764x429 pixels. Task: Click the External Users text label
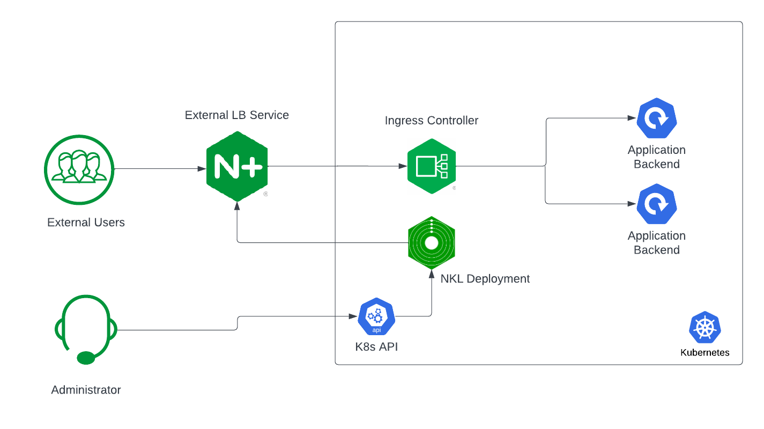[x=86, y=223]
